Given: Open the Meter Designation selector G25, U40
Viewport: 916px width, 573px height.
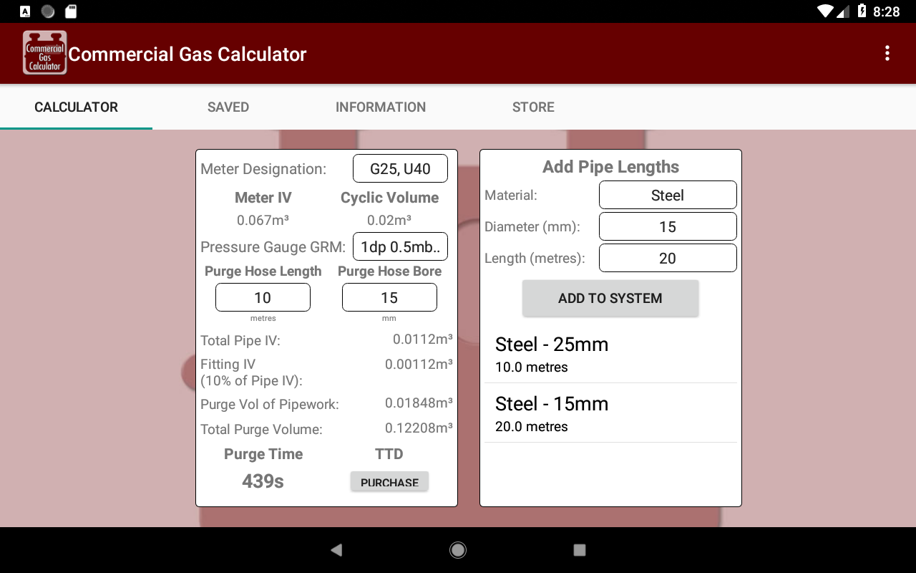Looking at the screenshot, I should (400, 168).
